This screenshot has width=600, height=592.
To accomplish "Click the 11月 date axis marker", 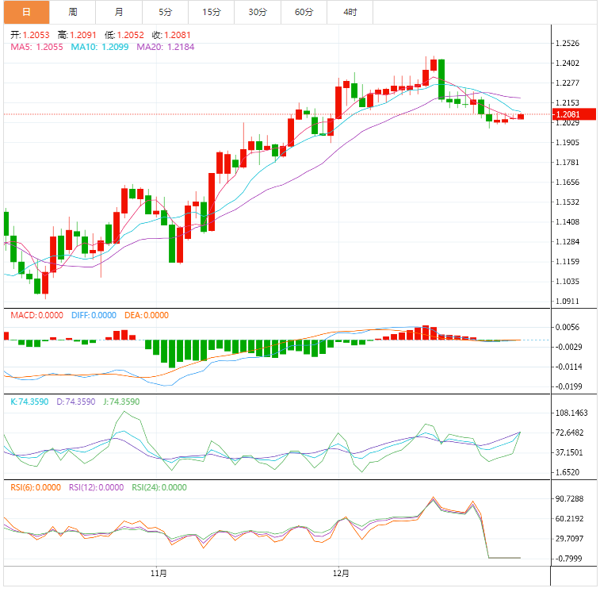I will pyautogui.click(x=158, y=572).
